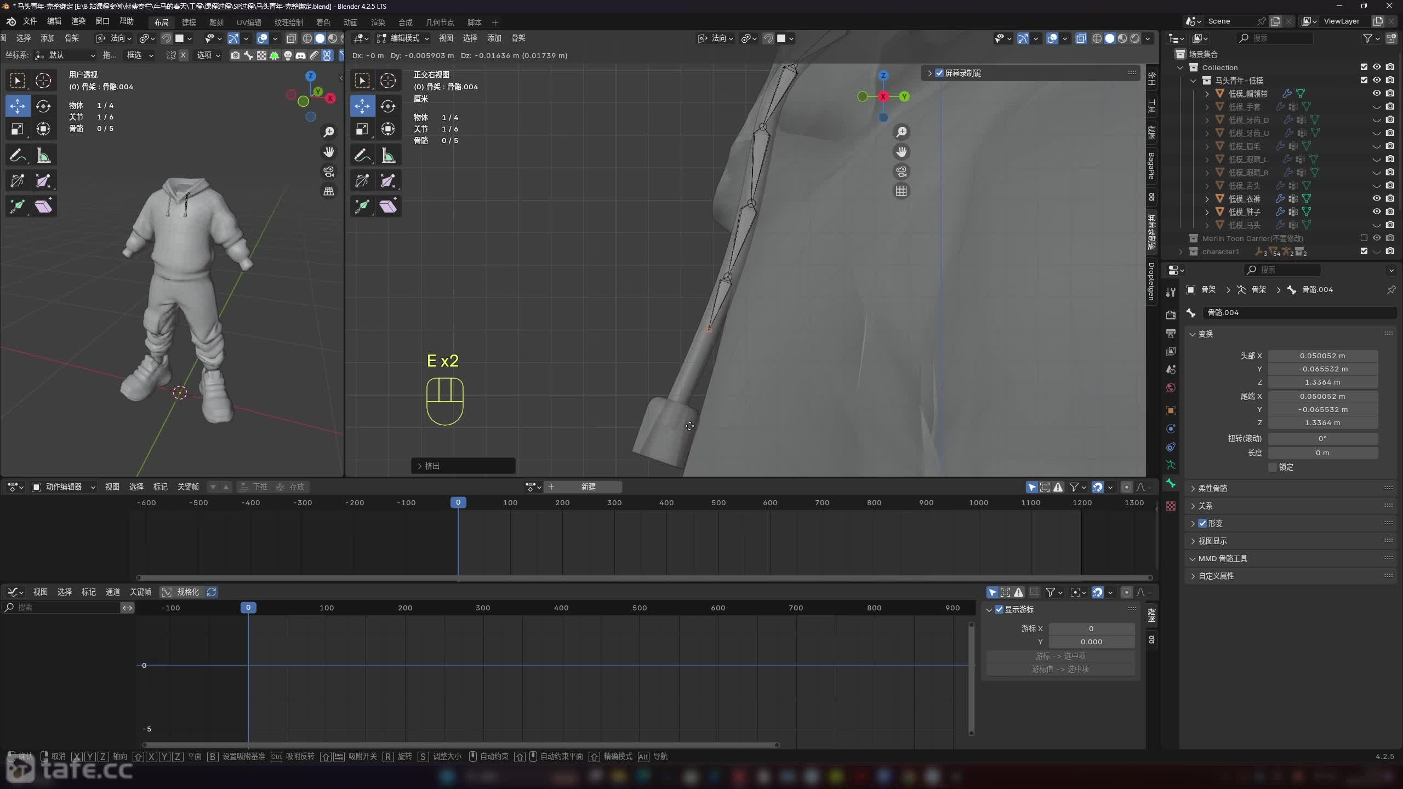Open the Bone properties tab icon
Image resolution: width=1403 pixels, height=789 pixels.
coord(1171,483)
